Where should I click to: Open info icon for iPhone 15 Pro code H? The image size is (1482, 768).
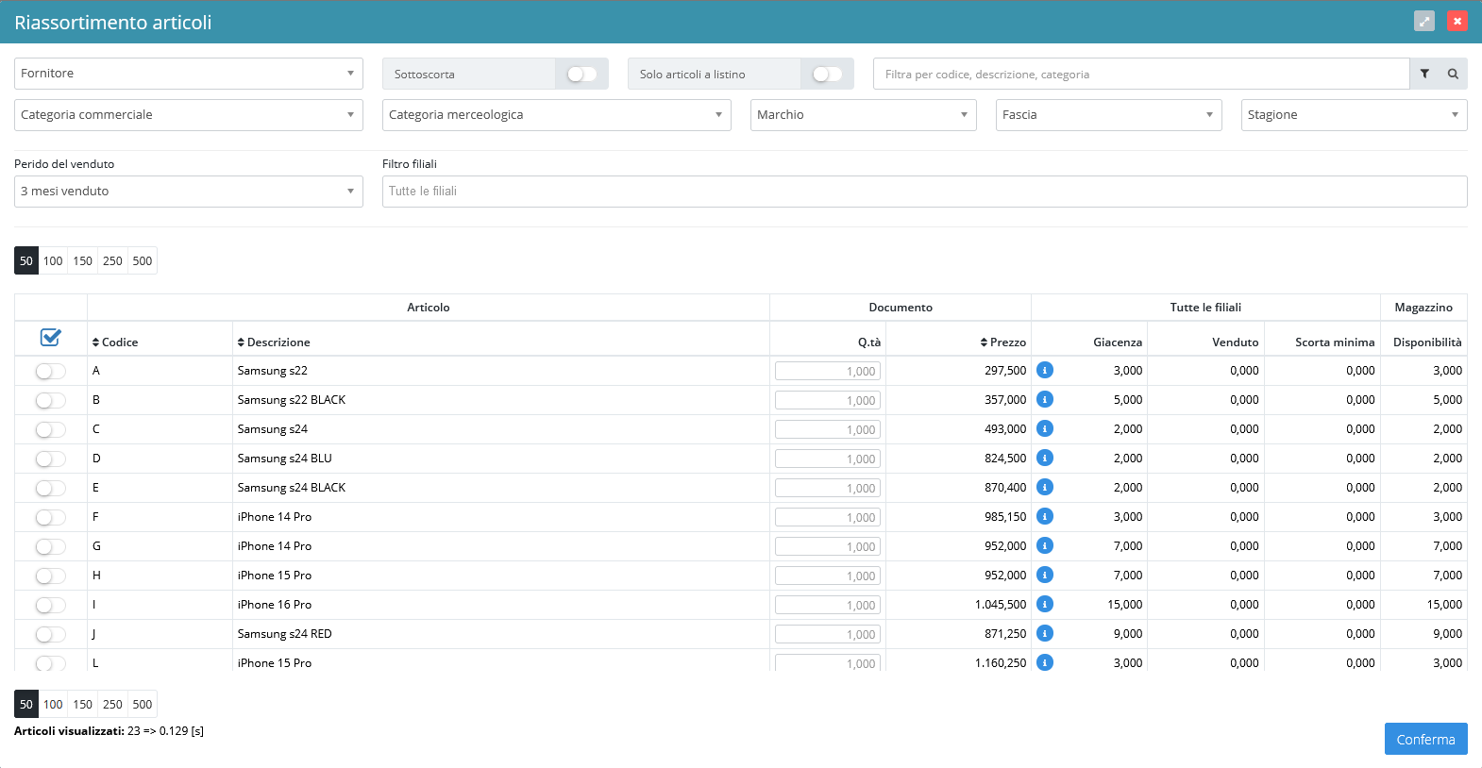click(x=1045, y=575)
